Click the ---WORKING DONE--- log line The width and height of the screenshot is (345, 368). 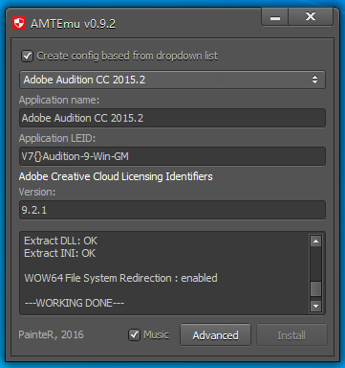(75, 303)
